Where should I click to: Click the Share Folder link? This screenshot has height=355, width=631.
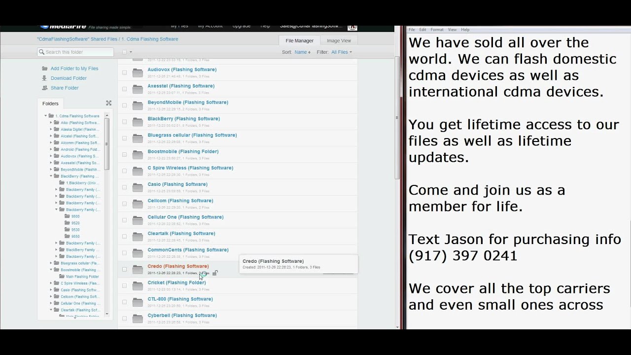click(65, 88)
